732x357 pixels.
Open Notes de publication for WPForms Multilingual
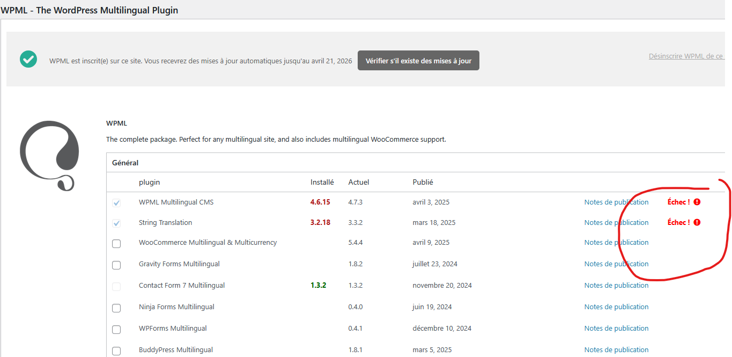(616, 329)
